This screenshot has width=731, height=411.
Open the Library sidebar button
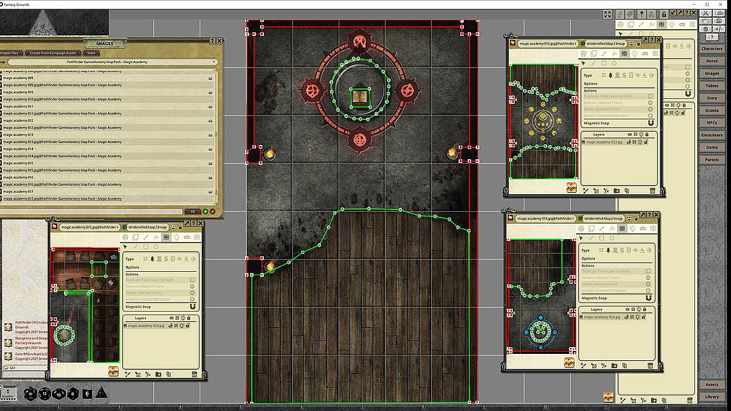[x=712, y=397]
